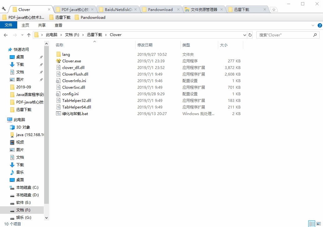Viewport: 323px width, 227px height.
Task: Click 迅雷下载 in address breadcrumb
Action: 95,35
